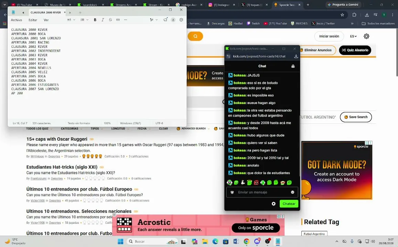Expand the FECHA filter dropdown
Viewport: 398px width, 247px height.
coord(144,129)
